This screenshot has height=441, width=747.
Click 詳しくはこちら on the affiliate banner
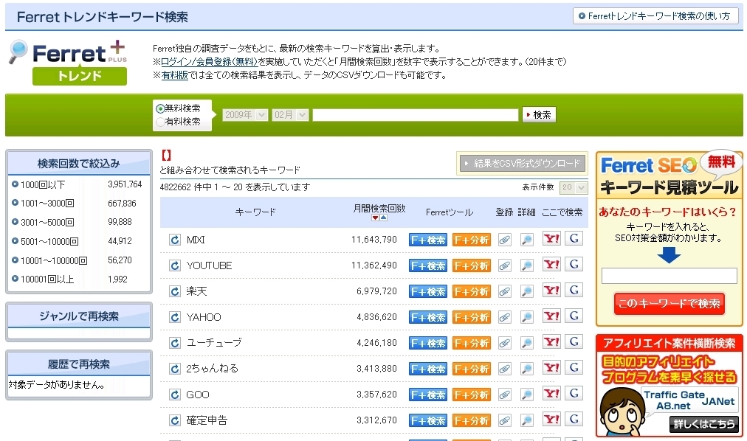coord(704,423)
